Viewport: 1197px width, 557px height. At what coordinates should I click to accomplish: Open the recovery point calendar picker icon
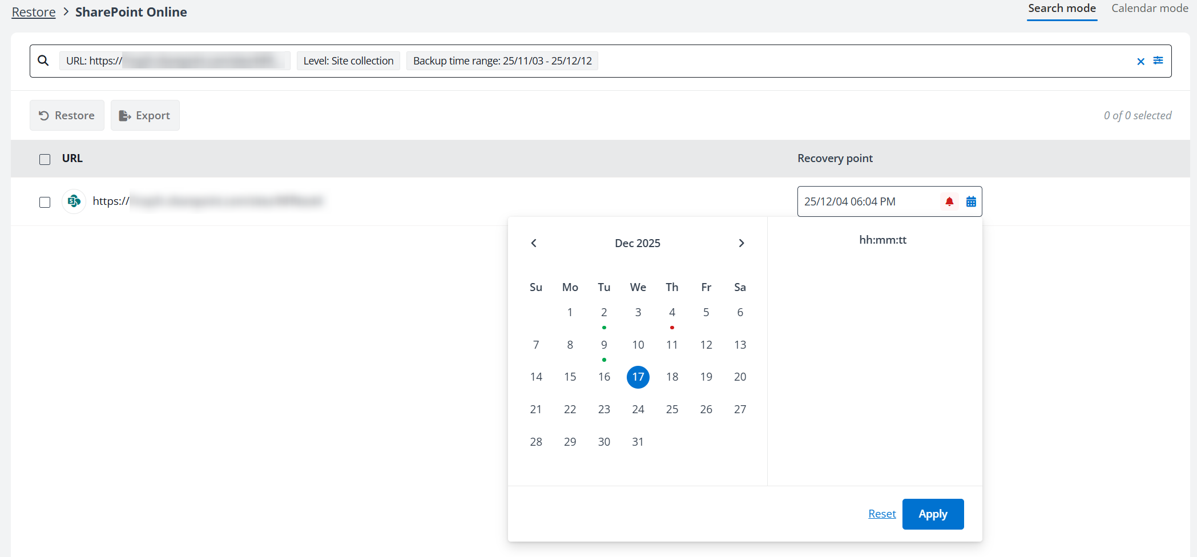click(x=971, y=201)
